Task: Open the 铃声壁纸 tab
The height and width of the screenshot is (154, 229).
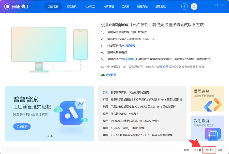Action: 108,7
